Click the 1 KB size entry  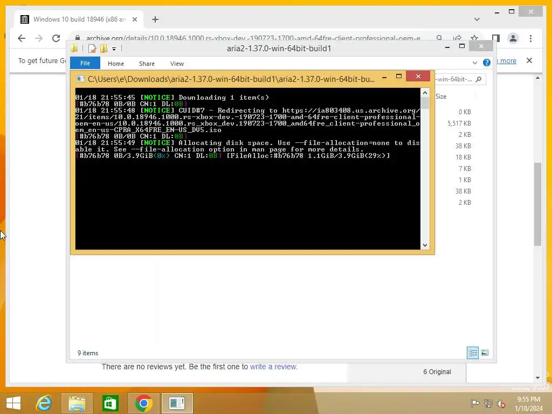coord(465,180)
